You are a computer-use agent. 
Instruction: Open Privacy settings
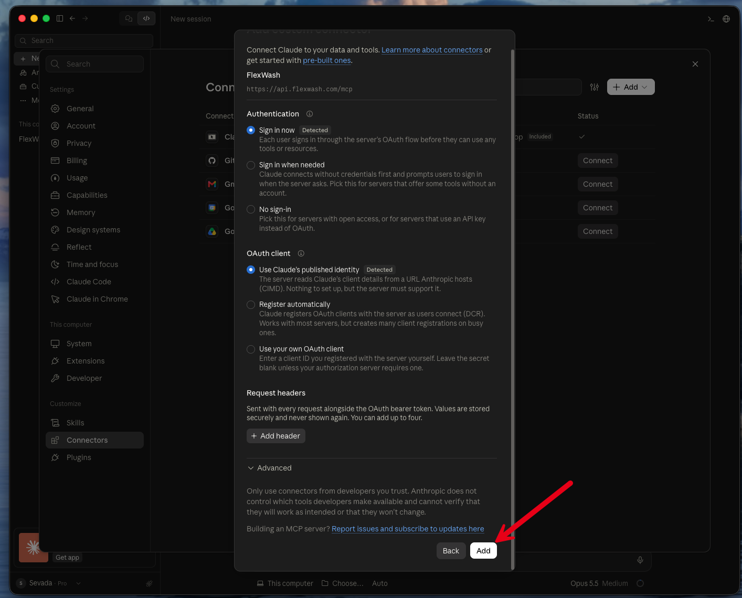(x=94, y=143)
